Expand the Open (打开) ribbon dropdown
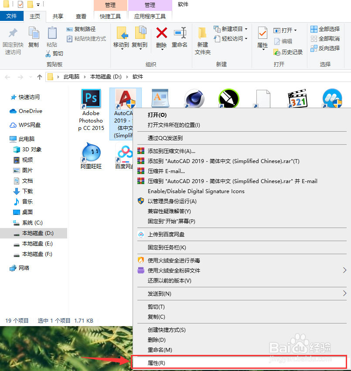Viewport: 351px width, 371px height. tap(295, 31)
